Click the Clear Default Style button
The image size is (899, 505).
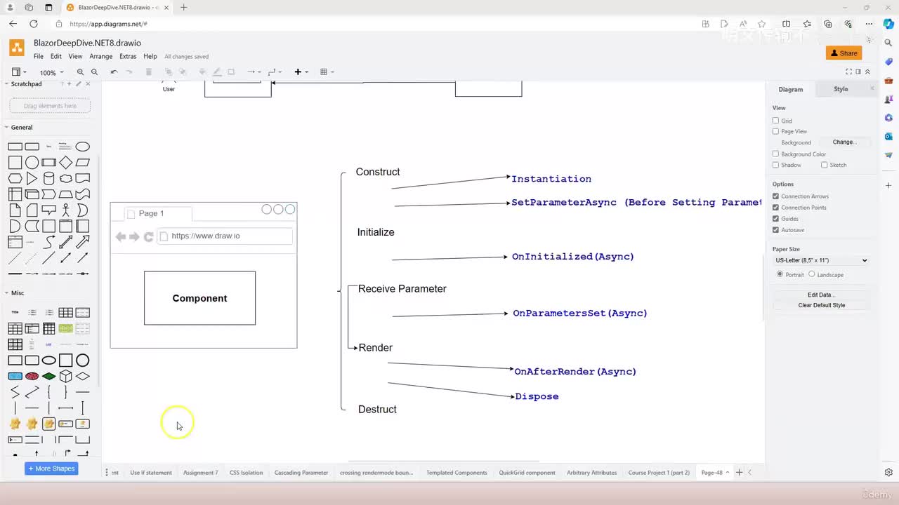821,306
